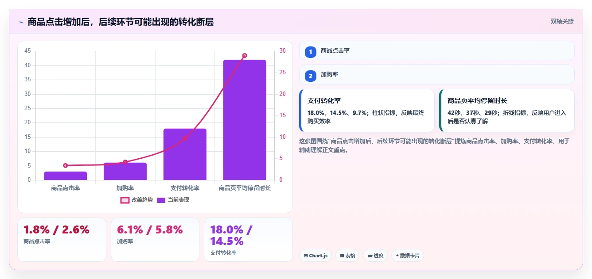Toggle the 当前表现 legend entry
592x279 pixels.
coord(173,200)
